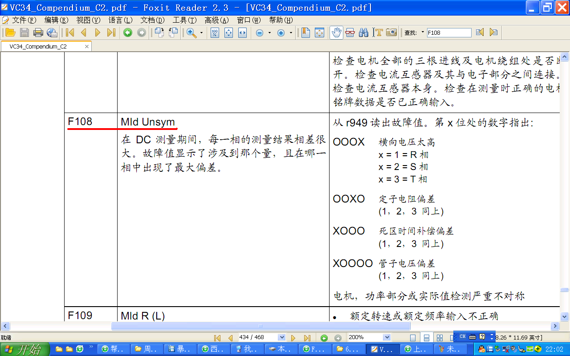
Task: Open the 高级(A) menu
Action: (216, 20)
